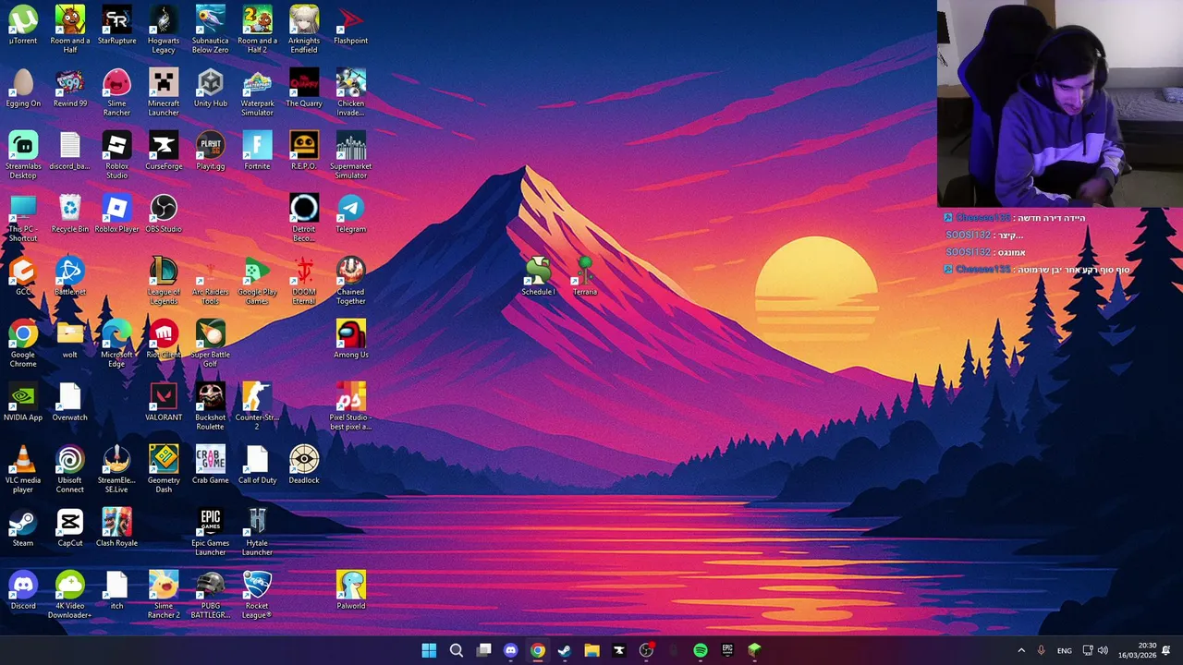Viewport: 1183px width, 665px height.
Task: Launch the Fortnite desktop shortcut
Action: [x=257, y=151]
